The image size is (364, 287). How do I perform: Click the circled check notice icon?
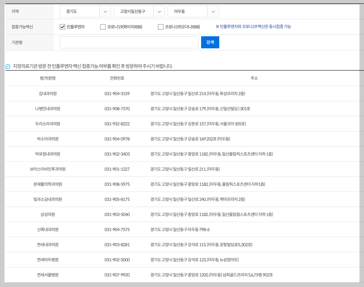[x=7, y=67]
